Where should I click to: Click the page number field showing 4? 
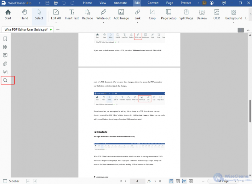tap(137, 181)
